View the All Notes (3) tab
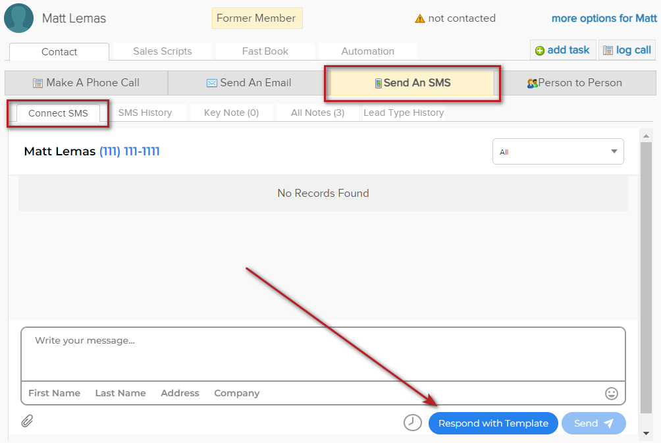Screen dimensions: 661x443 pyautogui.click(x=317, y=113)
